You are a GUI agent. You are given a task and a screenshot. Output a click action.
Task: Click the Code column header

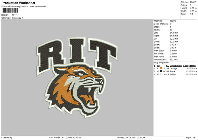click(185, 66)
